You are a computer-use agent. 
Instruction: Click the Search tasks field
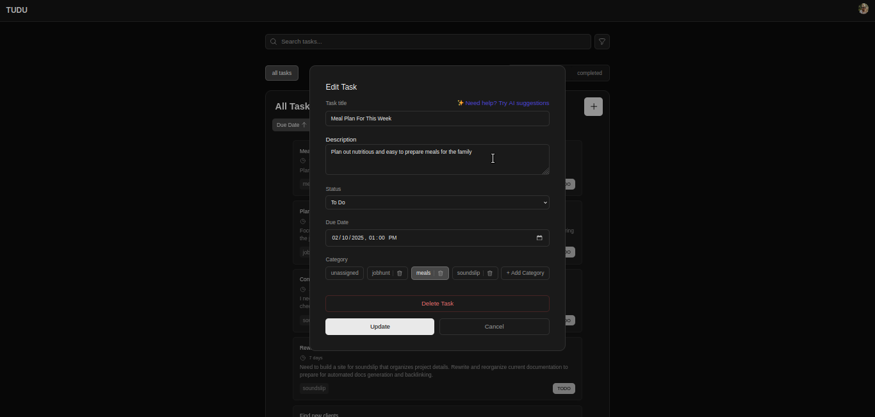(428, 42)
